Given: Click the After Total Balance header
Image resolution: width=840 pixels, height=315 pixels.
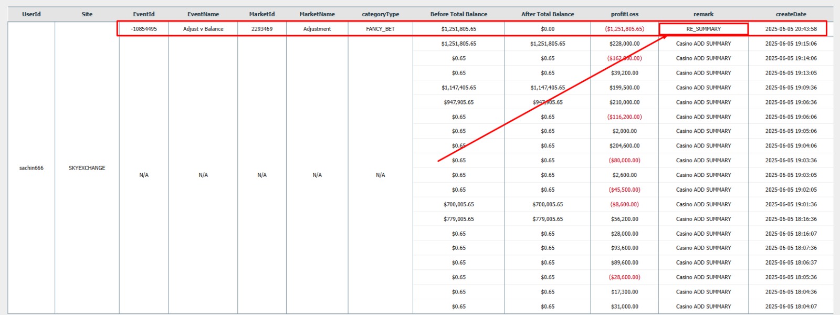Looking at the screenshot, I should 547,14.
